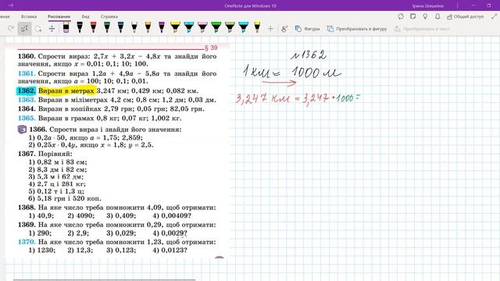The width and height of the screenshot is (500, 281).
Task: Select the object or text selection tool
Action: click(24, 29)
